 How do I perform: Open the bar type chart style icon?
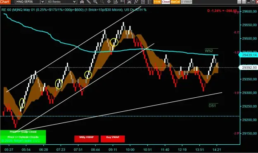point(82,2)
